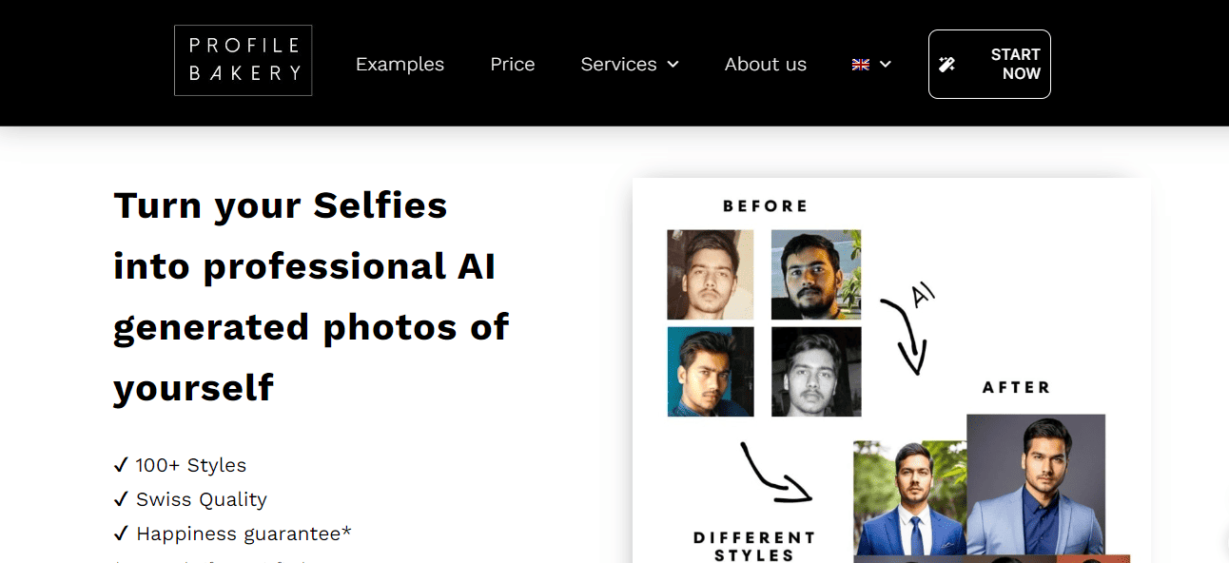The image size is (1229, 563).
Task: Click the headline about turning selfies into AI photos
Action: 310,296
